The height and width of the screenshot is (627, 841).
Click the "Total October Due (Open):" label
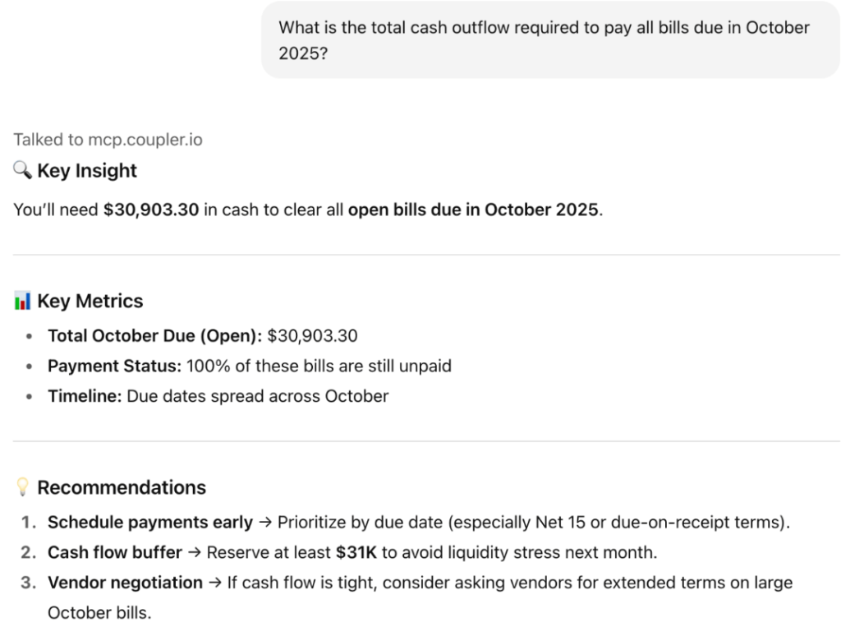tap(155, 335)
